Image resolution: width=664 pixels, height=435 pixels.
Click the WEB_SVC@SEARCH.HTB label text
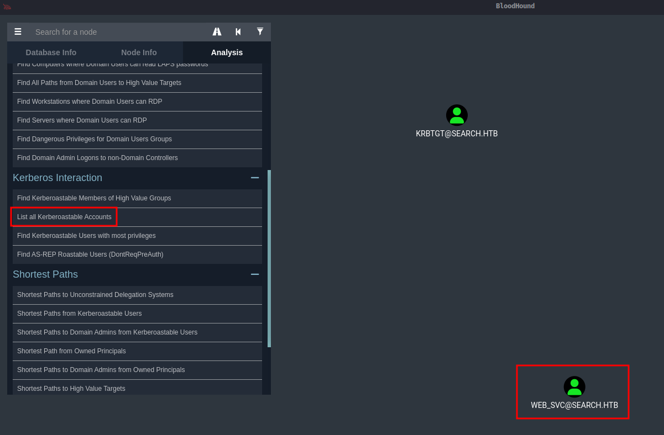[x=574, y=405]
